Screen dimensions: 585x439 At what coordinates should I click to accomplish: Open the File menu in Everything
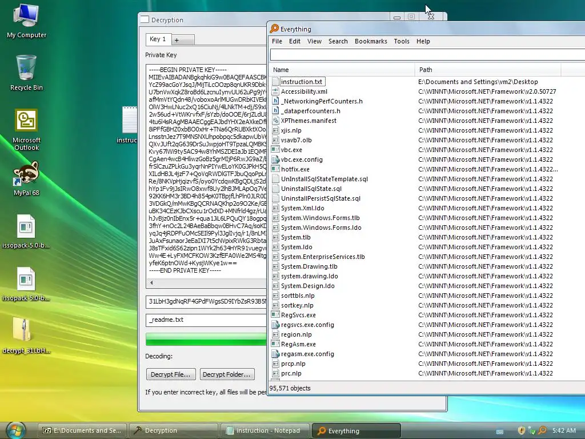click(277, 41)
